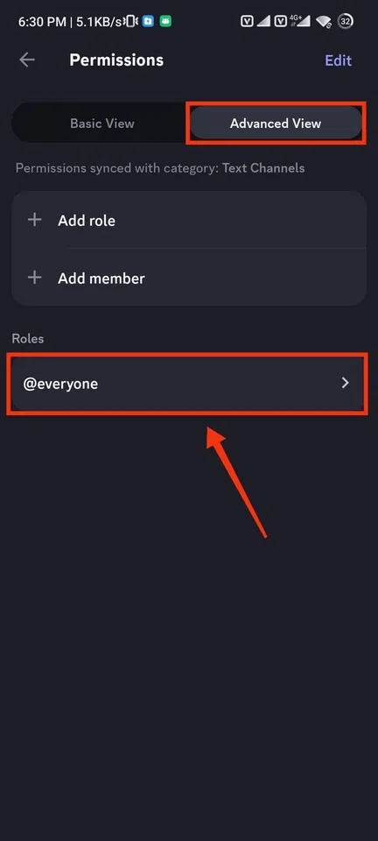Screen dimensions: 378x841
Task: Tap the synced with category Text Channels text
Action: (160, 168)
